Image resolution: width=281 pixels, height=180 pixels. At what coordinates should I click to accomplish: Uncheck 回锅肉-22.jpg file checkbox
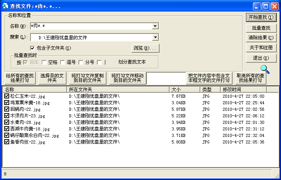click(x=7, y=109)
